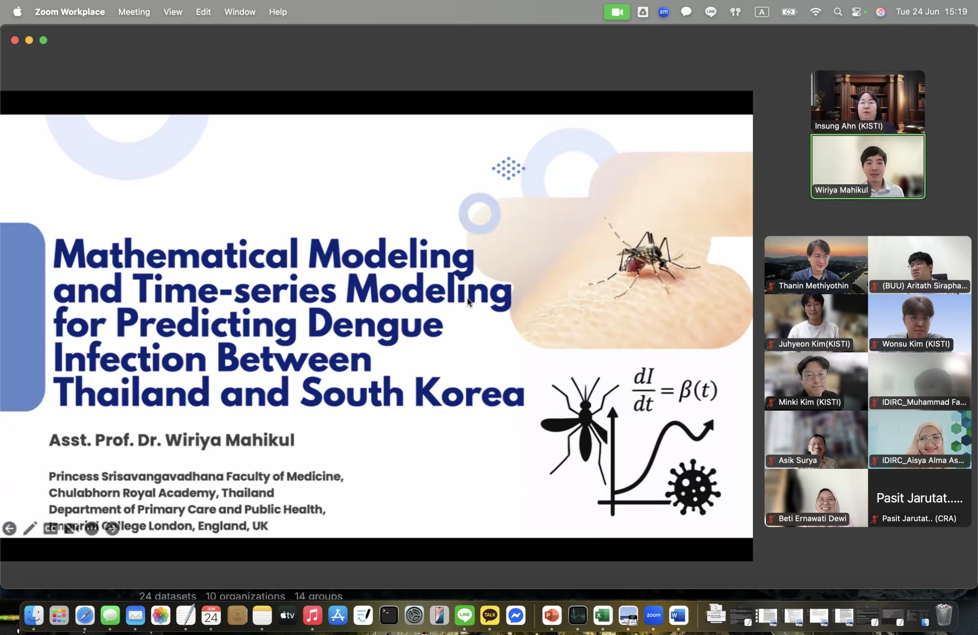The height and width of the screenshot is (635, 978).
Task: Select IDIRC_Muhammad Fa participant tile
Action: pos(920,381)
